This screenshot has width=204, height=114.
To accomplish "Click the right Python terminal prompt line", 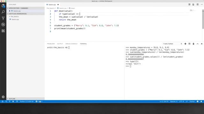I will click(x=128, y=66).
